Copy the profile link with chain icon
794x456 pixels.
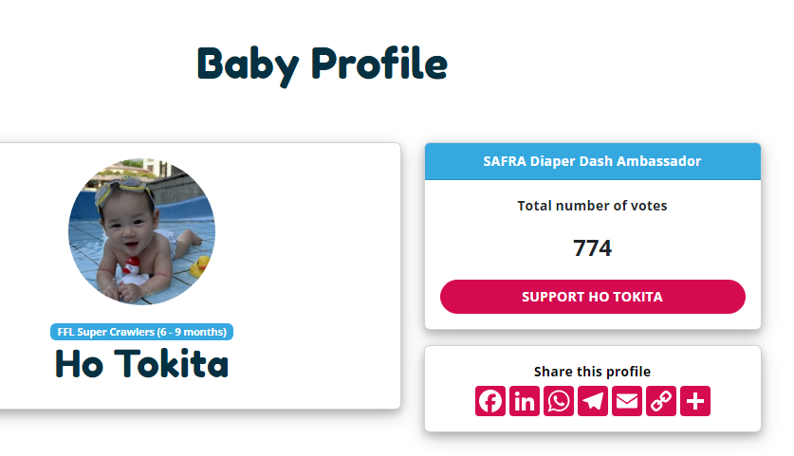click(x=661, y=401)
